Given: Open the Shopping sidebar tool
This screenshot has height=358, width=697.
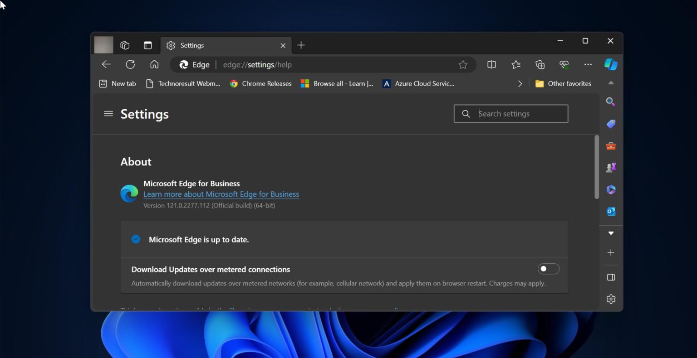Looking at the screenshot, I should coord(611,124).
